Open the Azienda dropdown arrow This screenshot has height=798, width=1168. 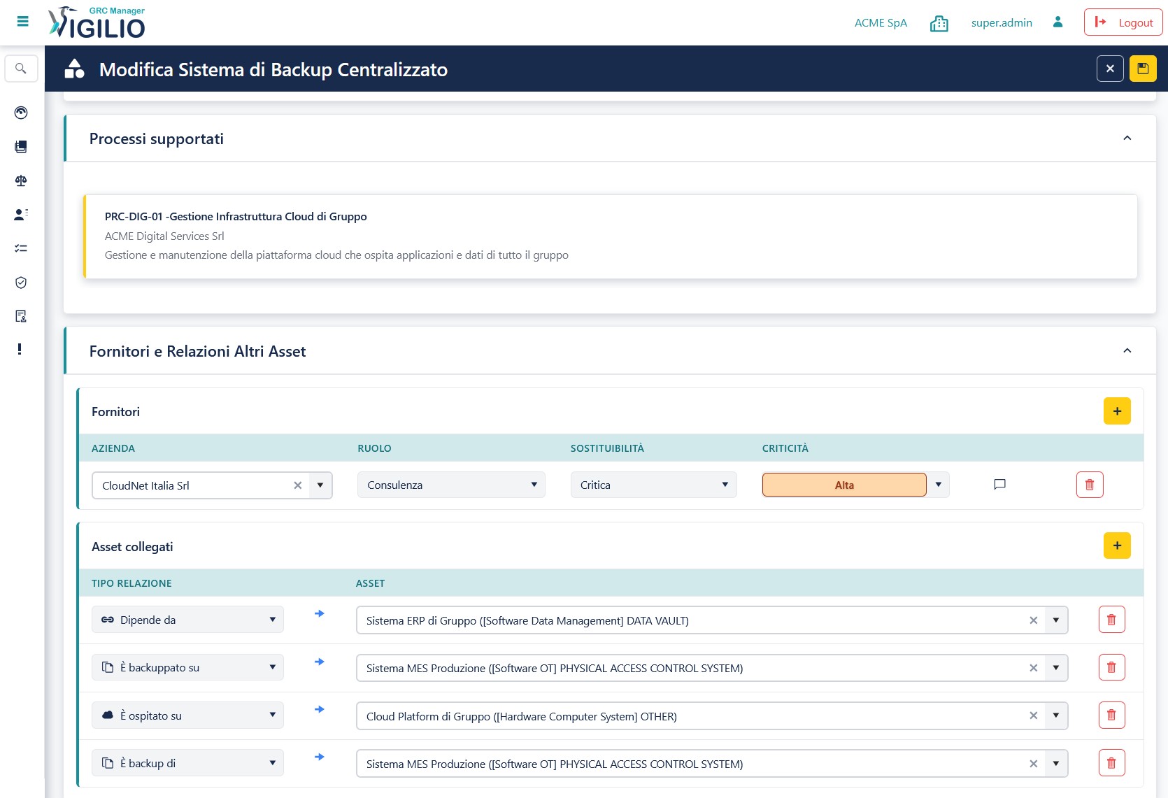tap(320, 485)
